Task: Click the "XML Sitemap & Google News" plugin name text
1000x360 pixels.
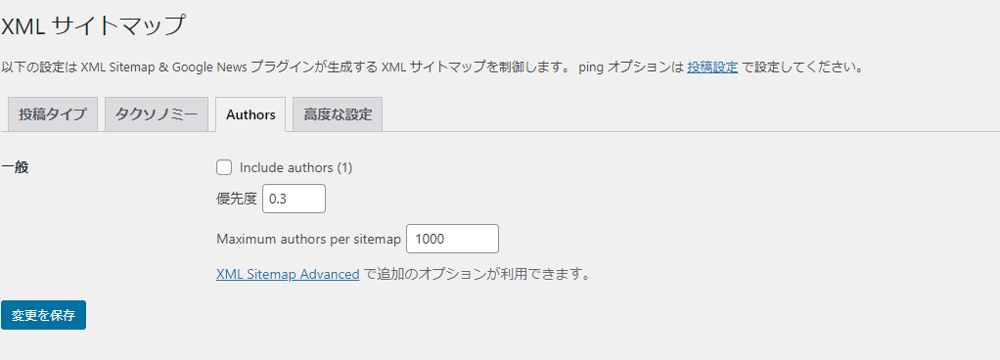Action: click(164, 67)
